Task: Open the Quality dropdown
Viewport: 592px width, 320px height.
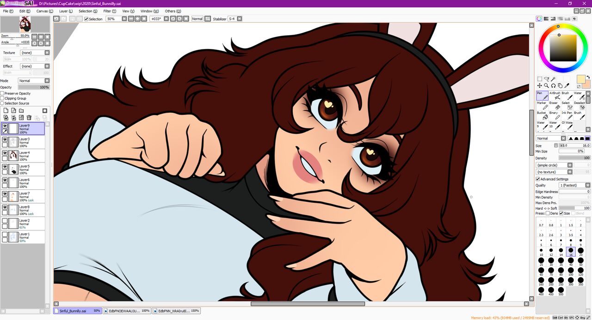Action: tap(575, 185)
